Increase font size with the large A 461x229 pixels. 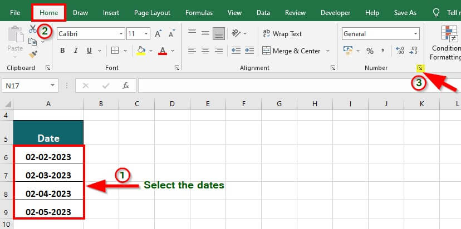158,34
